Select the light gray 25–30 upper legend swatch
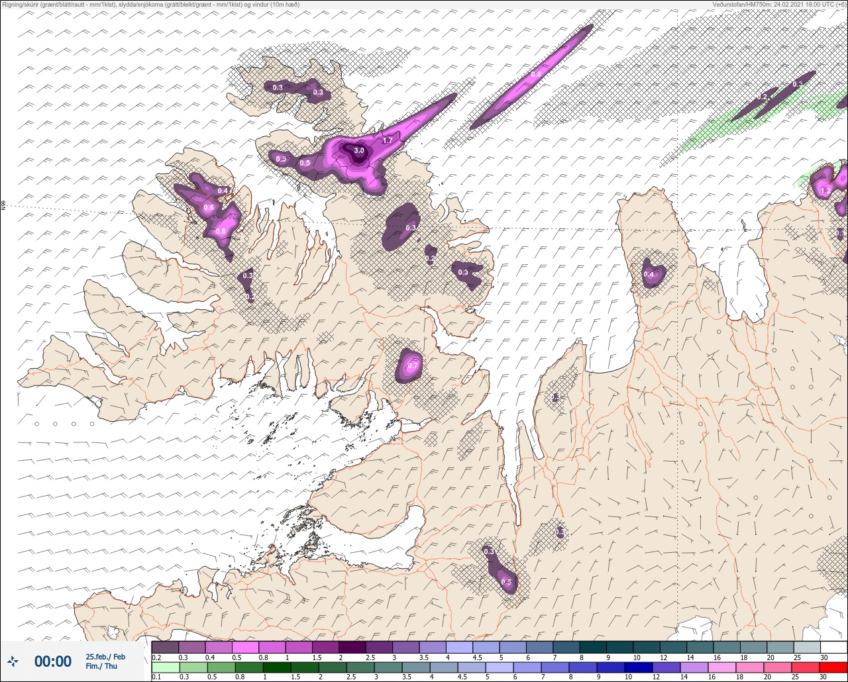 (x=807, y=647)
